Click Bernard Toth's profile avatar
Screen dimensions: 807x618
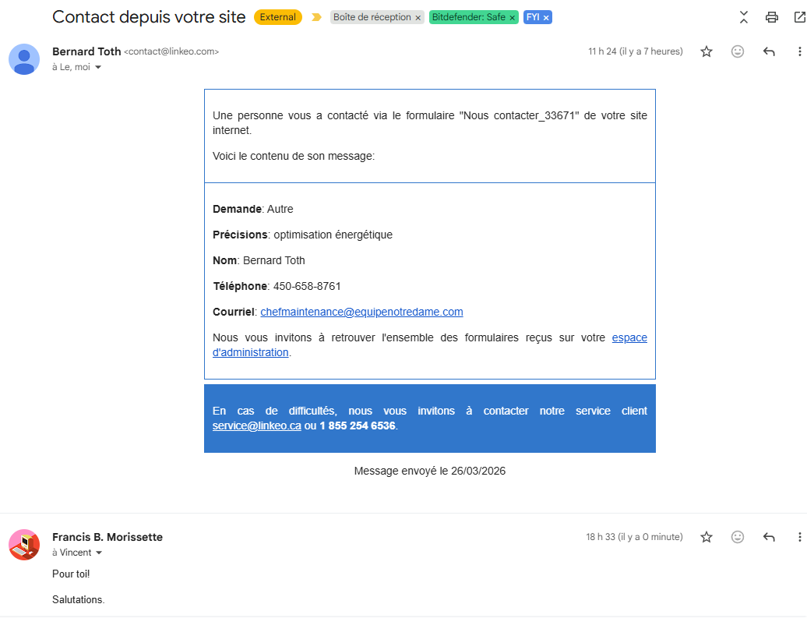pos(24,59)
